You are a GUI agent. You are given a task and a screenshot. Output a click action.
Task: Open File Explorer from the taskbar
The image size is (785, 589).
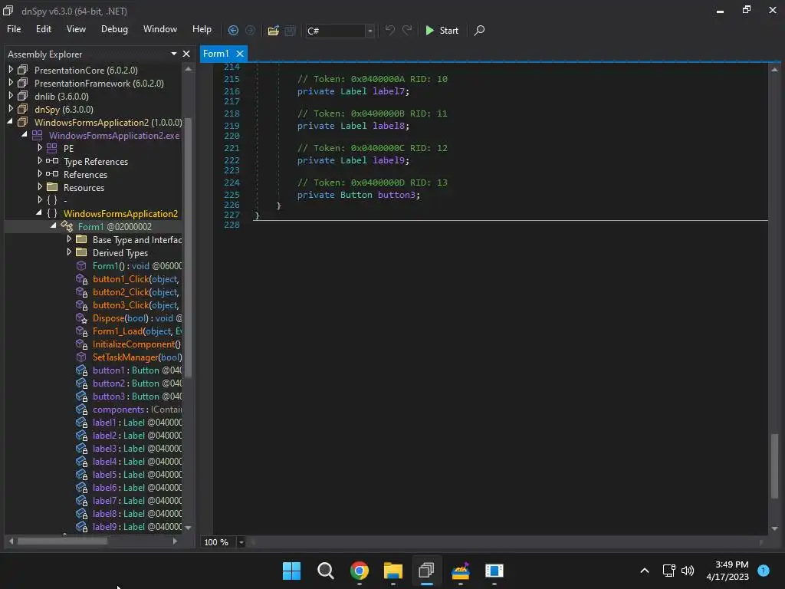(x=393, y=571)
